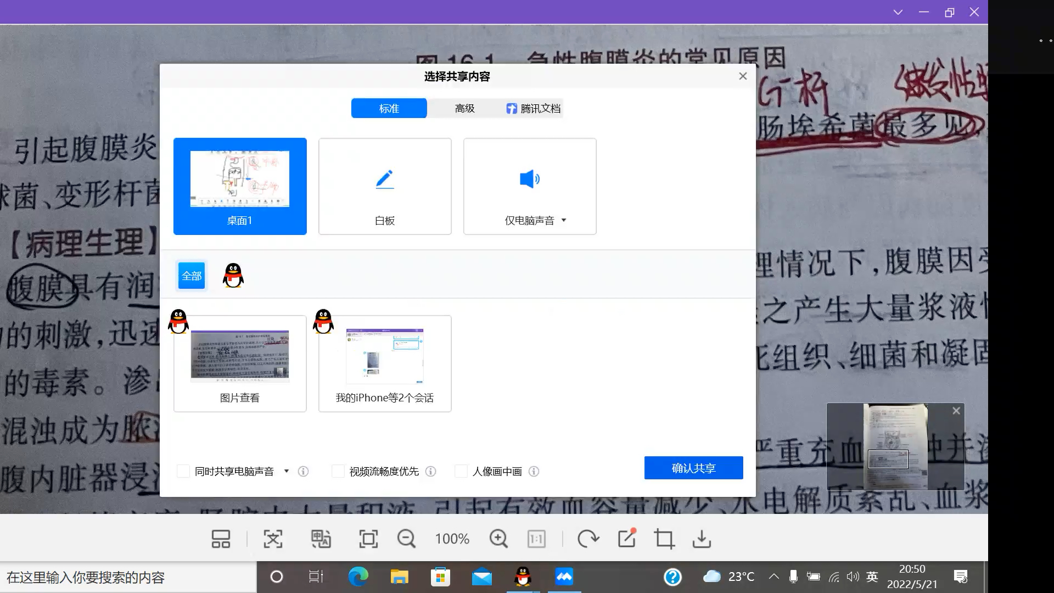This screenshot has height=593, width=1054.
Task: Show hidden system tray icons
Action: pyautogui.click(x=774, y=577)
